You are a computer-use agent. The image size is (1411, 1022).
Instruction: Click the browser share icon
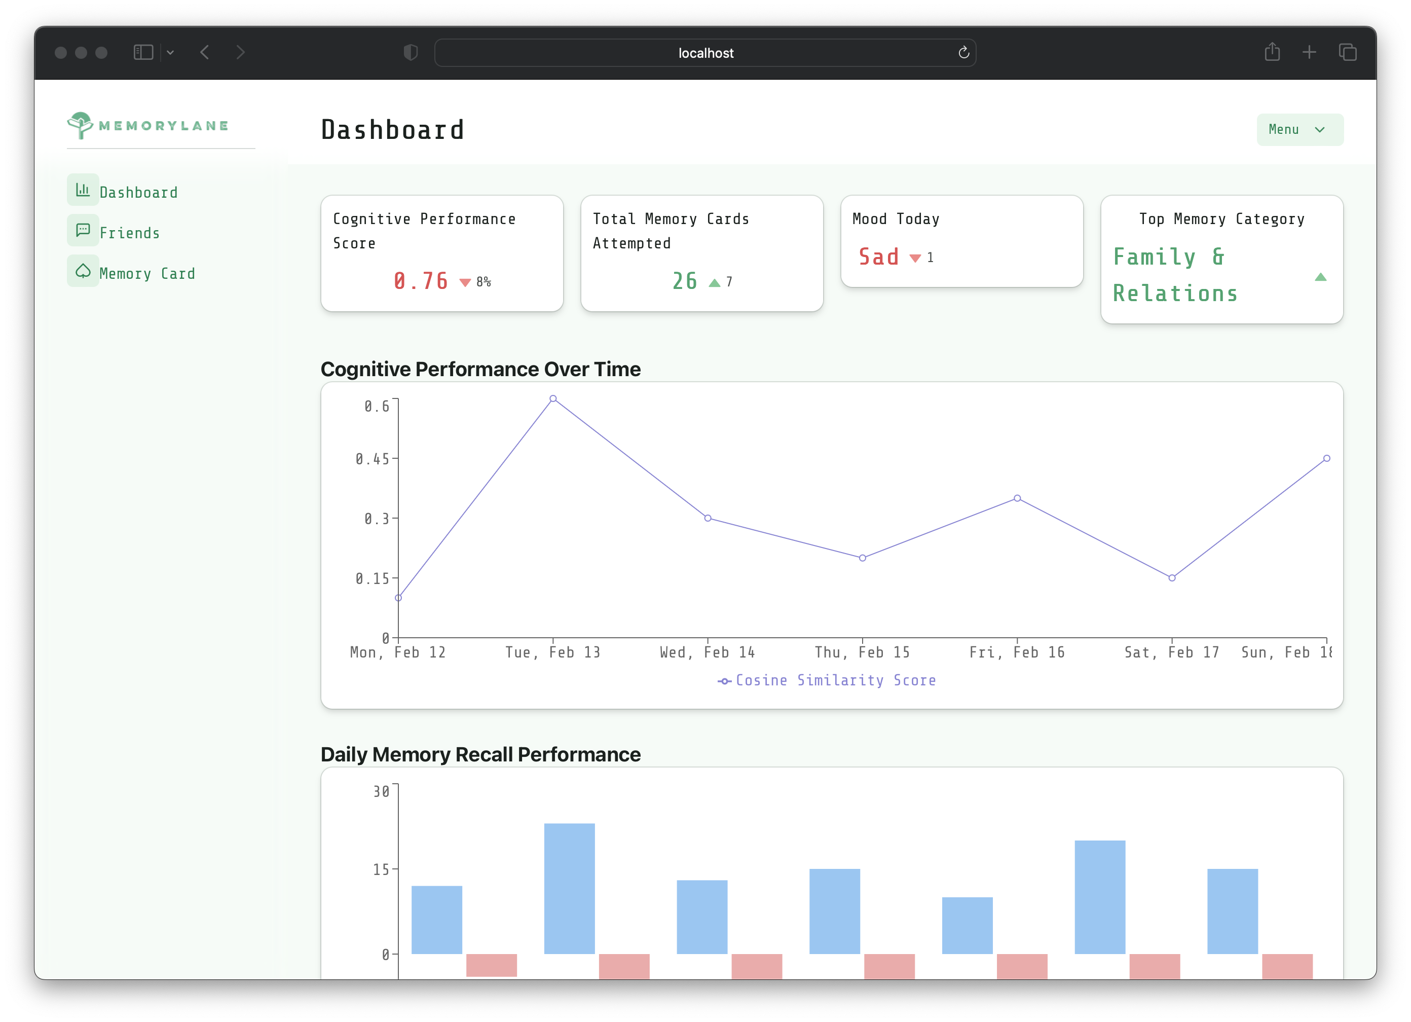pos(1272,52)
